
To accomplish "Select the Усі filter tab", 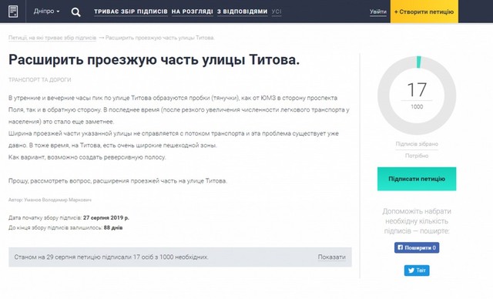I will tap(277, 12).
